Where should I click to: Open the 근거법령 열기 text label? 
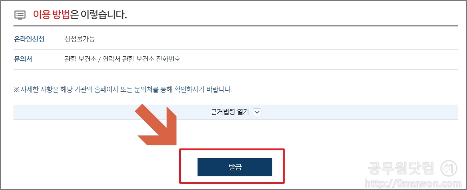coord(229,112)
